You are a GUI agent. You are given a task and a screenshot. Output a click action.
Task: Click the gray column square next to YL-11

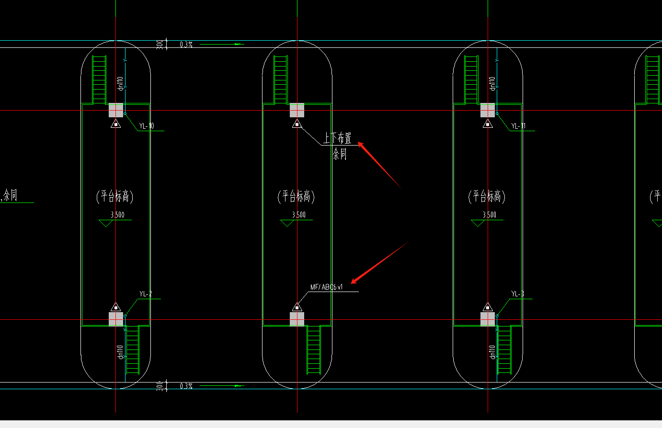[488, 110]
